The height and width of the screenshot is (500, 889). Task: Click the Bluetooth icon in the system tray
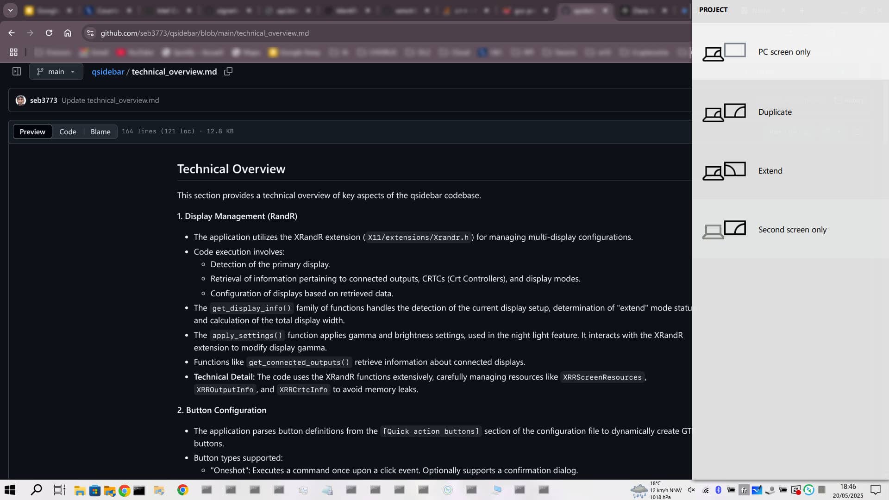pyautogui.click(x=719, y=489)
